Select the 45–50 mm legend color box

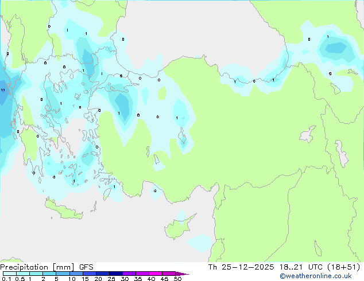[169, 274]
